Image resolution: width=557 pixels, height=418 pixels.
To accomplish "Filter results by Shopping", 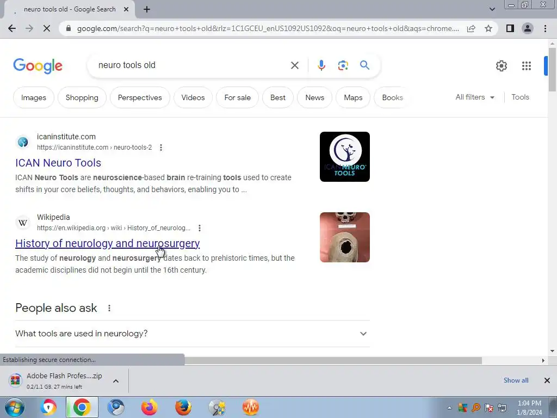I will pos(82,97).
